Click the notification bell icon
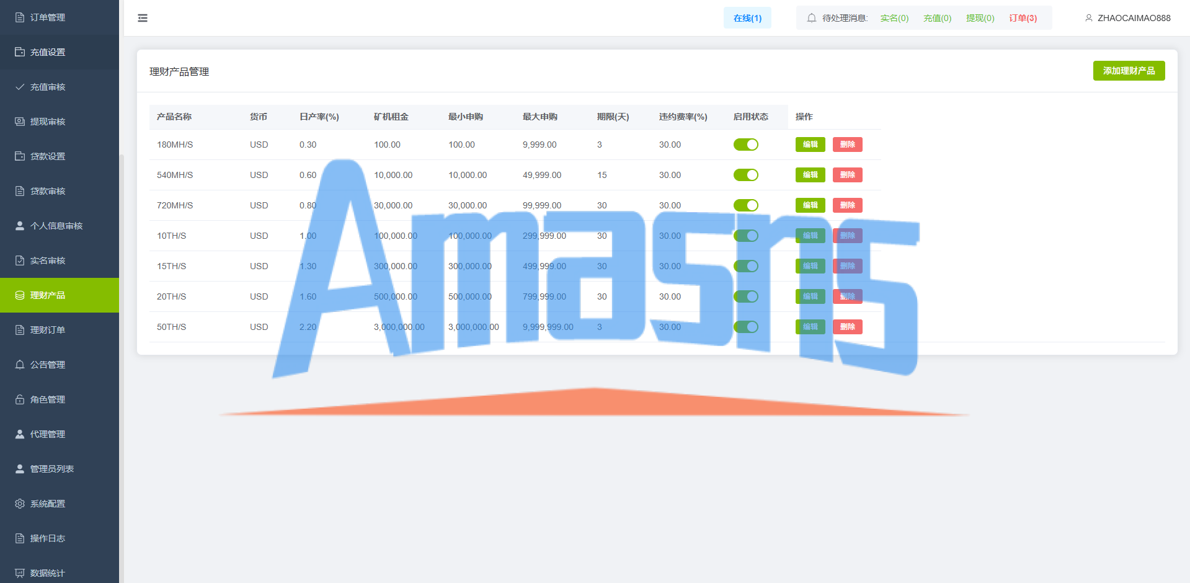The height and width of the screenshot is (583, 1190). 811,18
